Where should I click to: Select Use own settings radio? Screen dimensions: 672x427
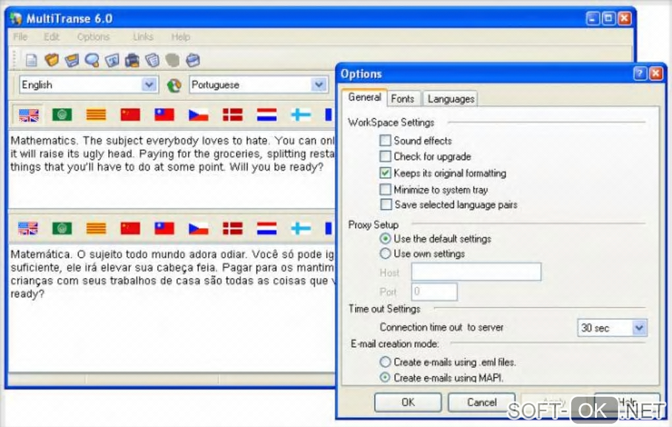point(385,254)
